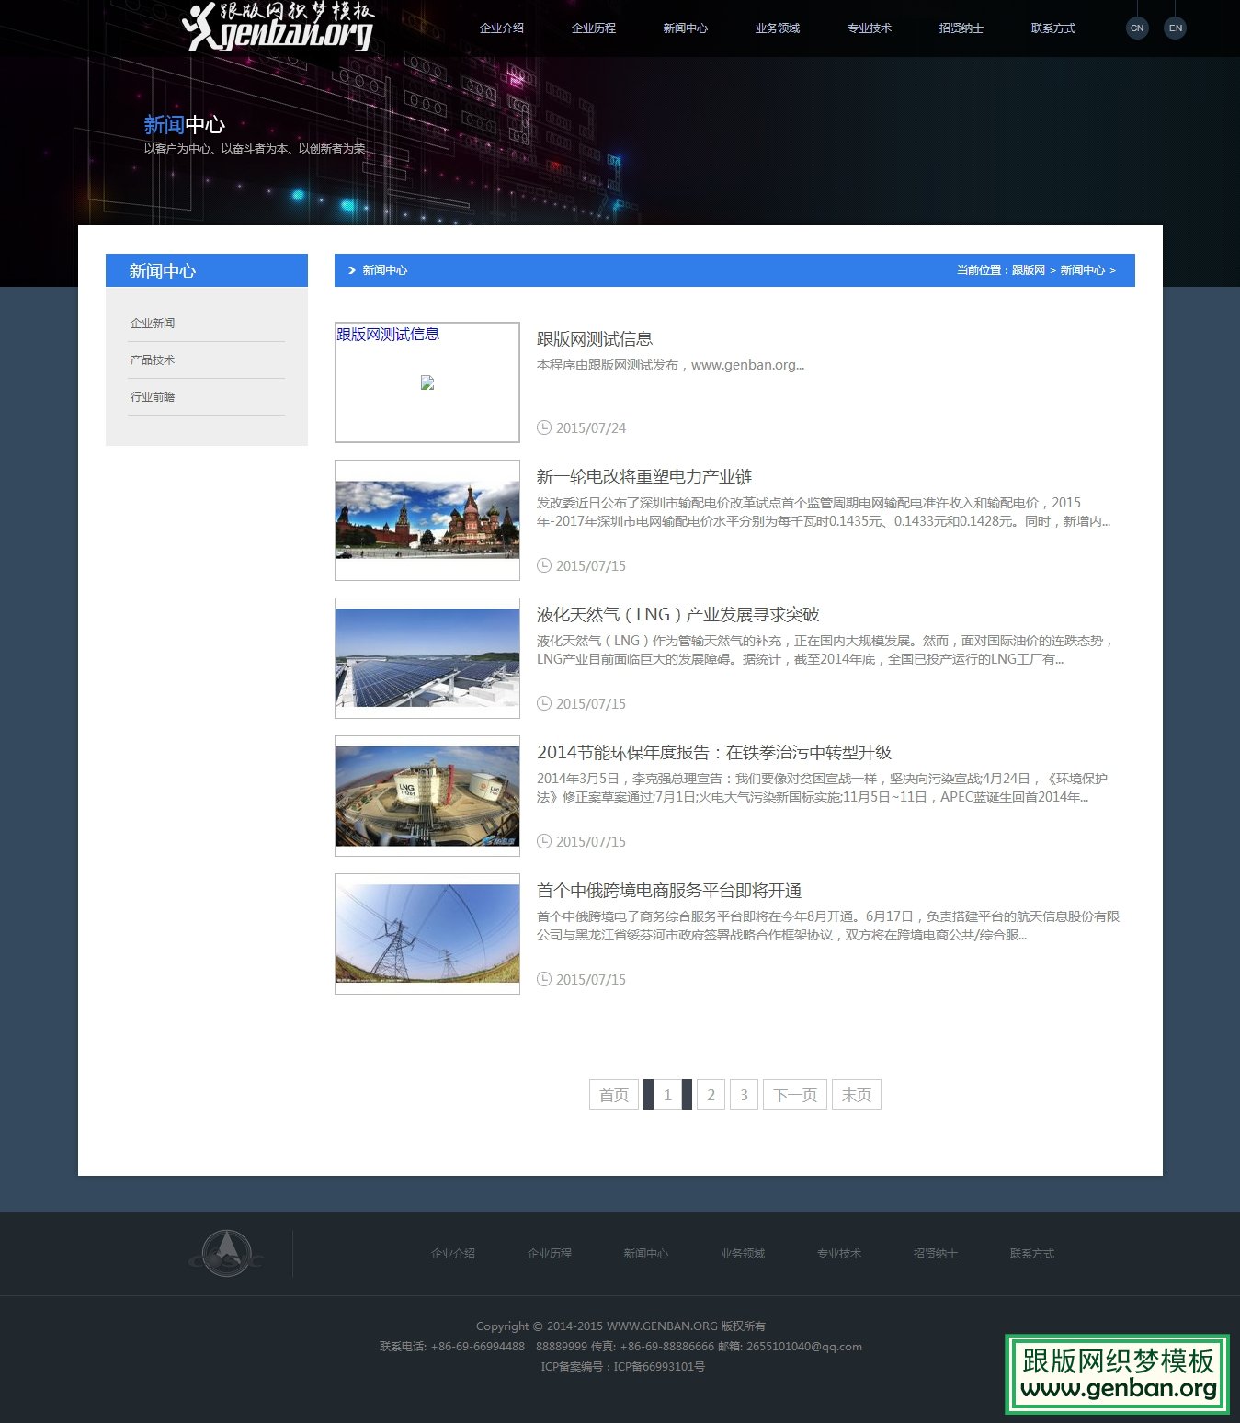Click the footer anchor emblem logo

coord(228,1253)
